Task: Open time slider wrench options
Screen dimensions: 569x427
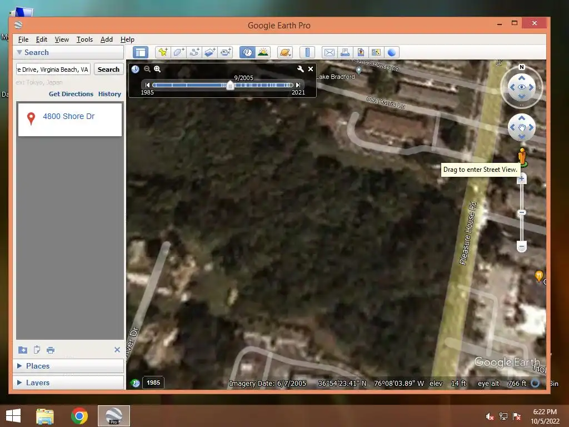Action: pyautogui.click(x=301, y=69)
